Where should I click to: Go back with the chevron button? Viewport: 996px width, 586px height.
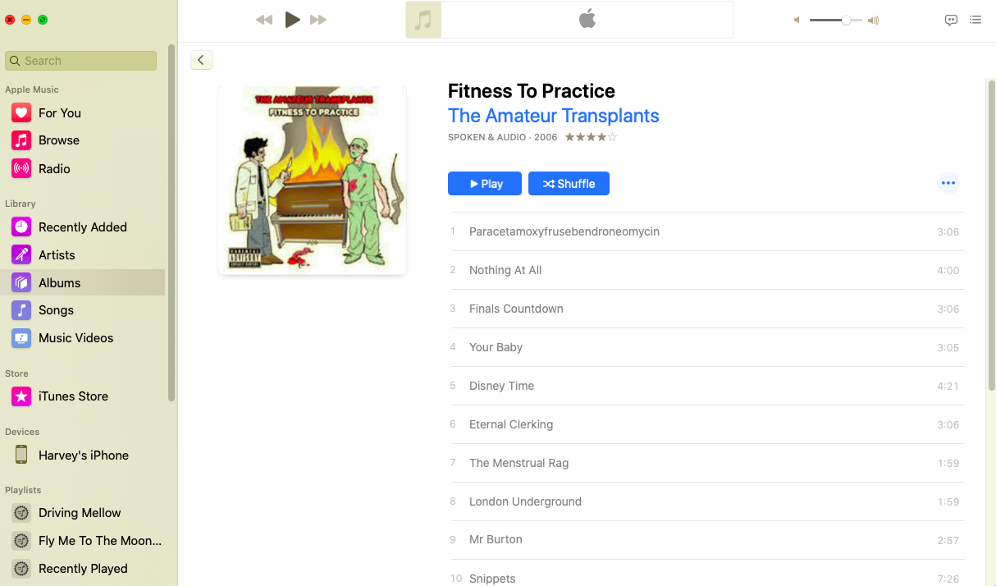pyautogui.click(x=201, y=60)
